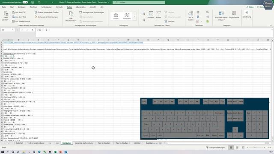Screen dimensions: 274x154
Task: Click Aus Text/CSV import option
Action: [19, 12]
